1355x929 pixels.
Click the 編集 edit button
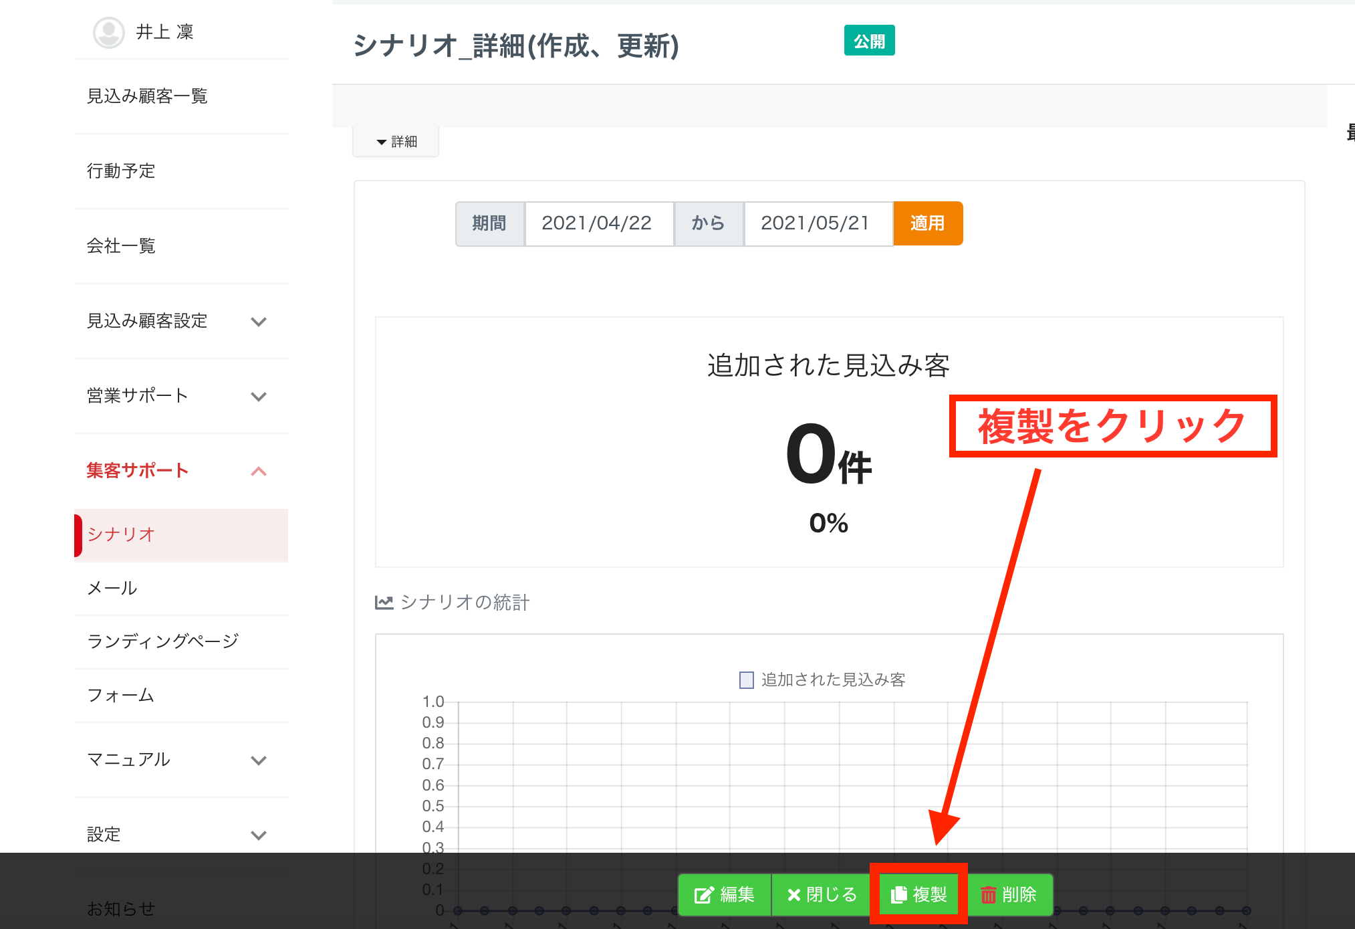click(725, 894)
